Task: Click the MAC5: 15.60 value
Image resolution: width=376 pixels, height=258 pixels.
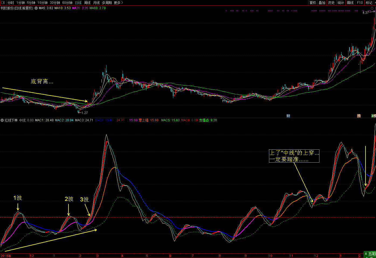Action: 170,120
